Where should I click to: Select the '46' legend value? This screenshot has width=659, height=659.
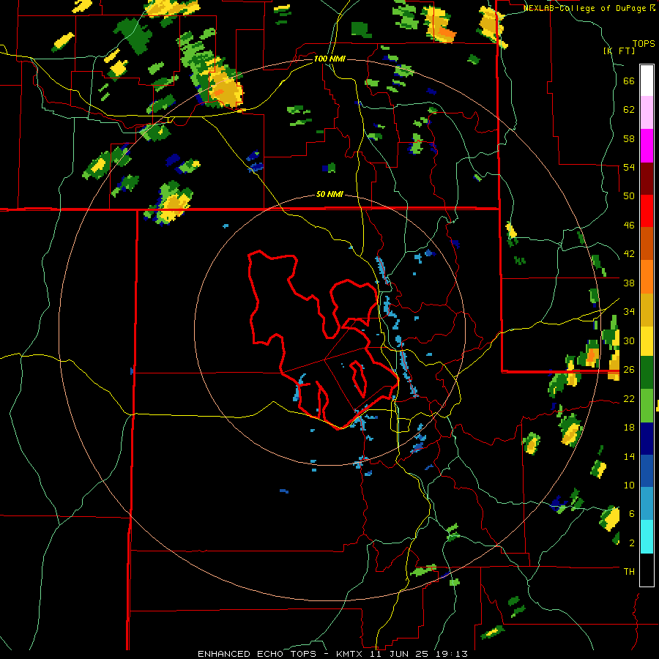[x=629, y=226]
